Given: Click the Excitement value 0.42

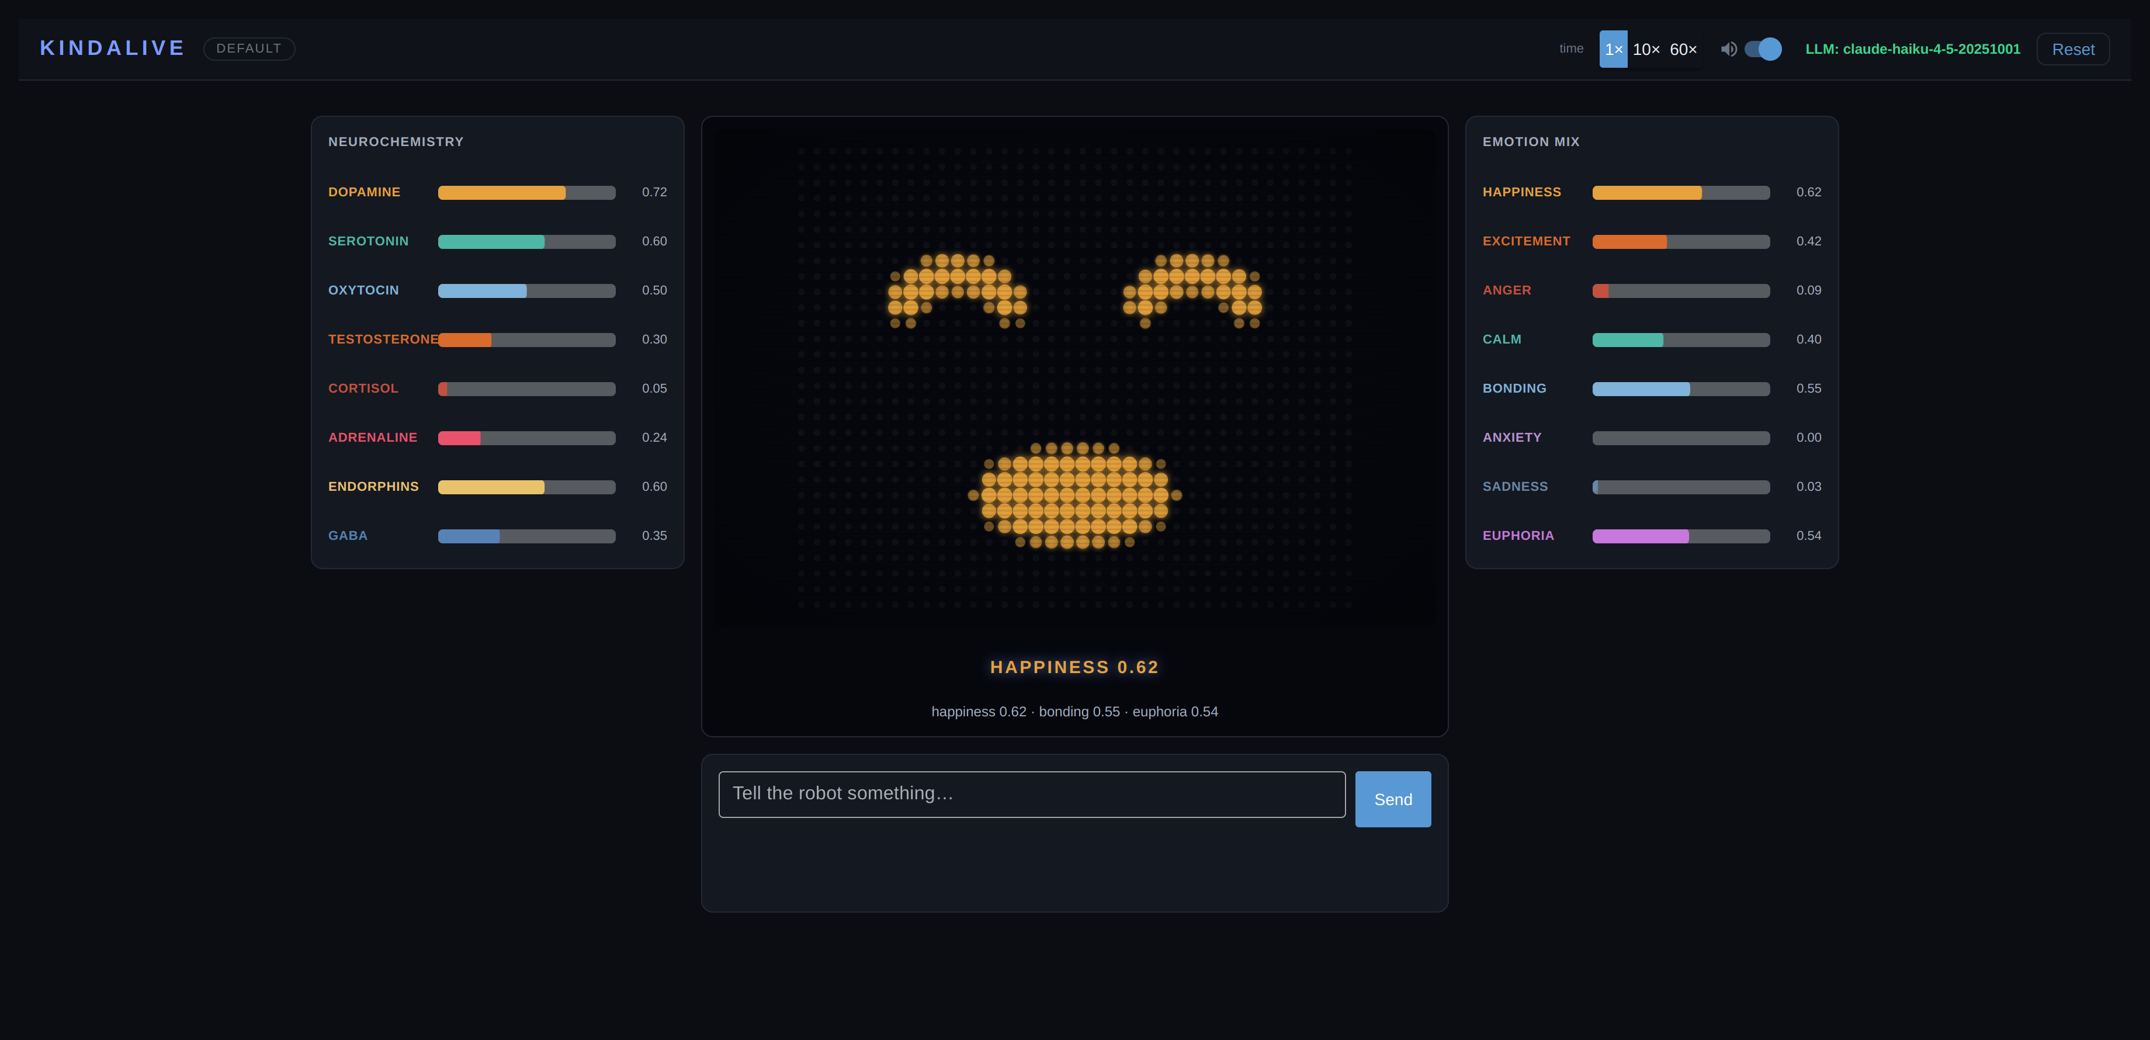Looking at the screenshot, I should point(1809,241).
